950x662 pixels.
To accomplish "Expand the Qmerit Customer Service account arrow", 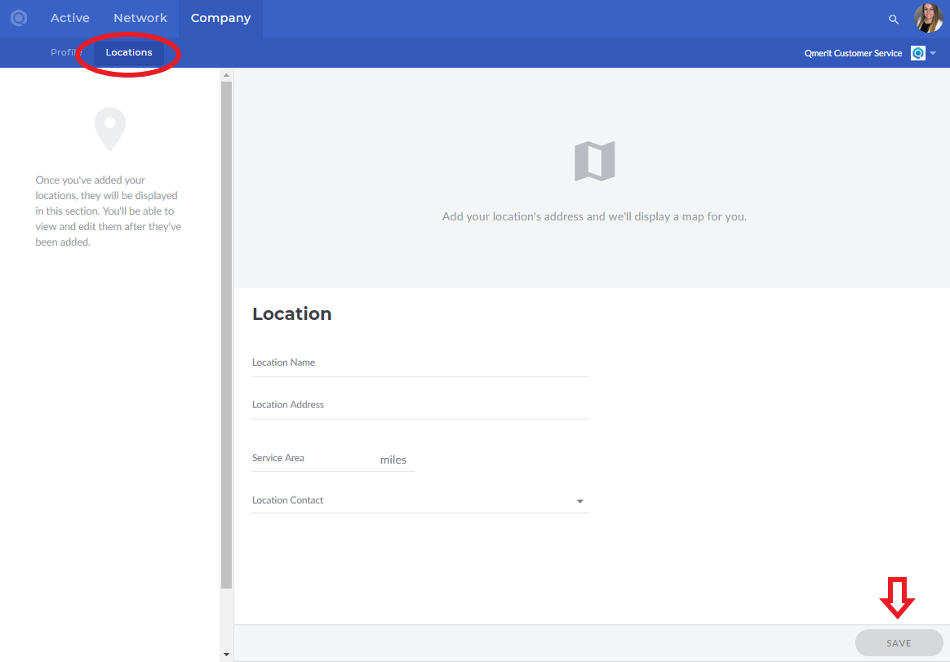I will (x=933, y=53).
